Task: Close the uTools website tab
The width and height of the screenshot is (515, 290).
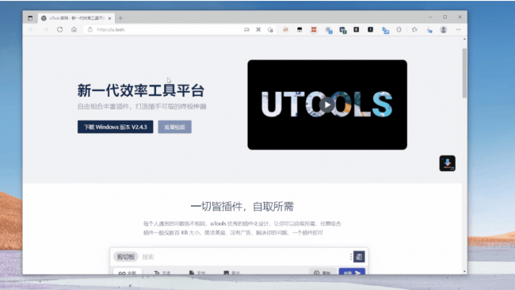Action: click(x=109, y=18)
